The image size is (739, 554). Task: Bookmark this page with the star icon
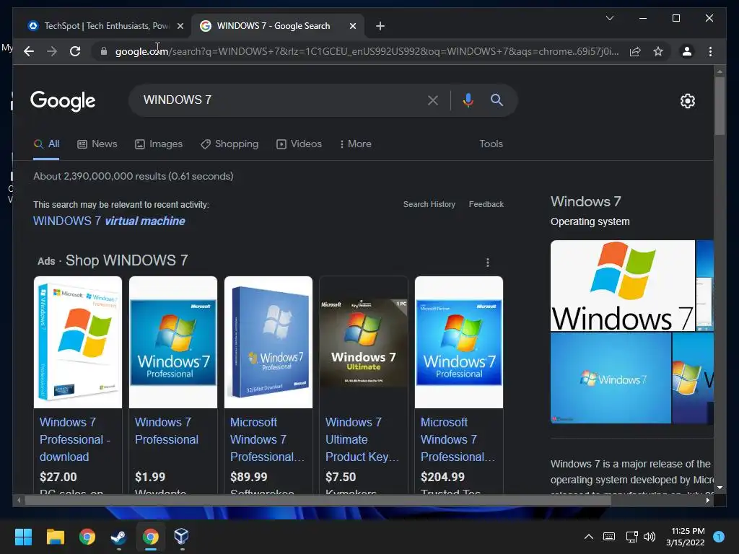coord(658,51)
